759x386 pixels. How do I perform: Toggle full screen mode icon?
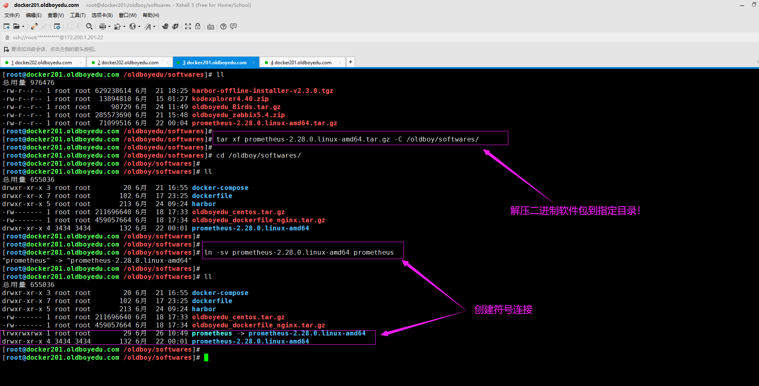point(188,26)
